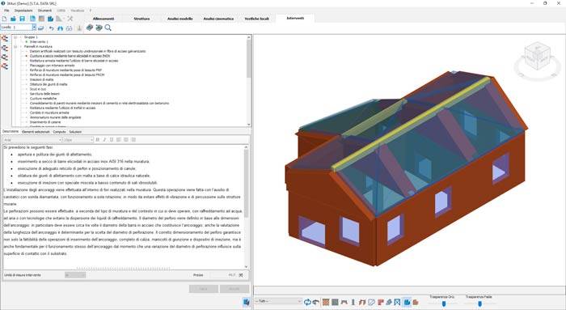This screenshot has width=566, height=310.
Task: Toggle column element display icon
Action: click(x=353, y=302)
